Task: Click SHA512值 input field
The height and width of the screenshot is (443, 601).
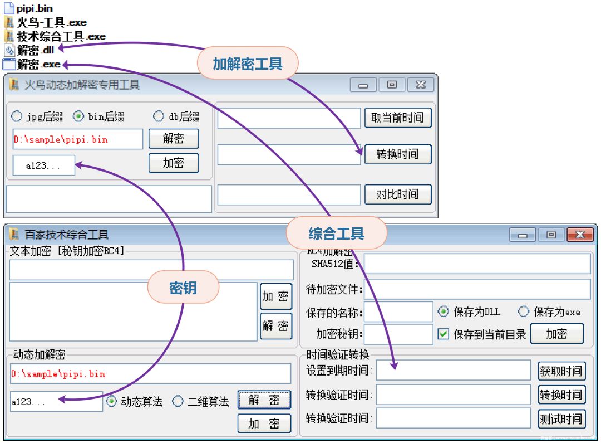Action: coord(477,264)
